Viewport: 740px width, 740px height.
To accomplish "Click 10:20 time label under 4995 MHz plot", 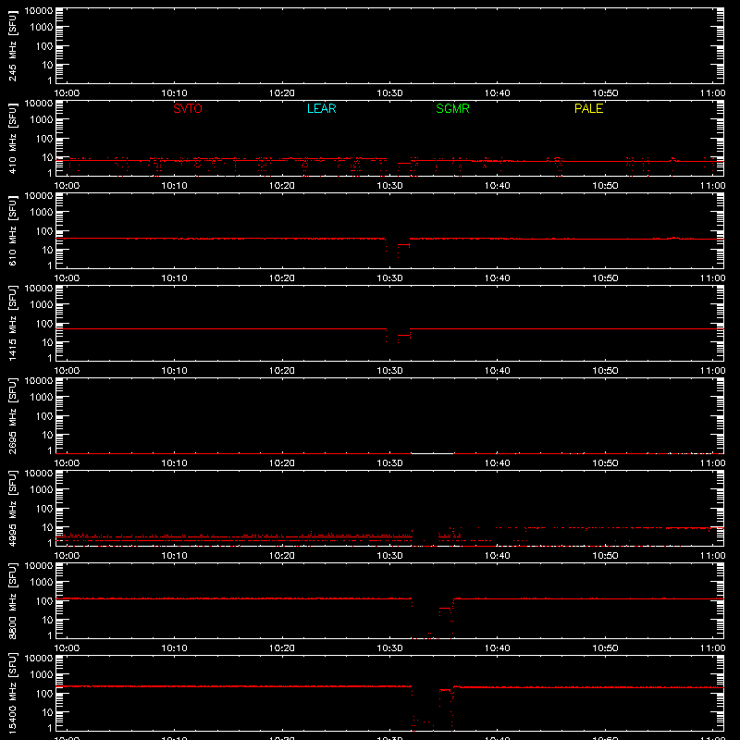I will pyautogui.click(x=282, y=556).
